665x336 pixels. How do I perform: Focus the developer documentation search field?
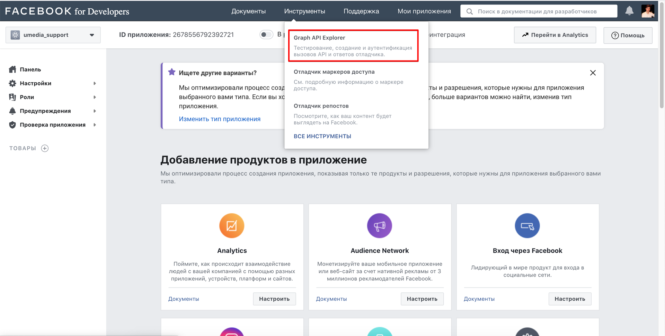pyautogui.click(x=539, y=11)
